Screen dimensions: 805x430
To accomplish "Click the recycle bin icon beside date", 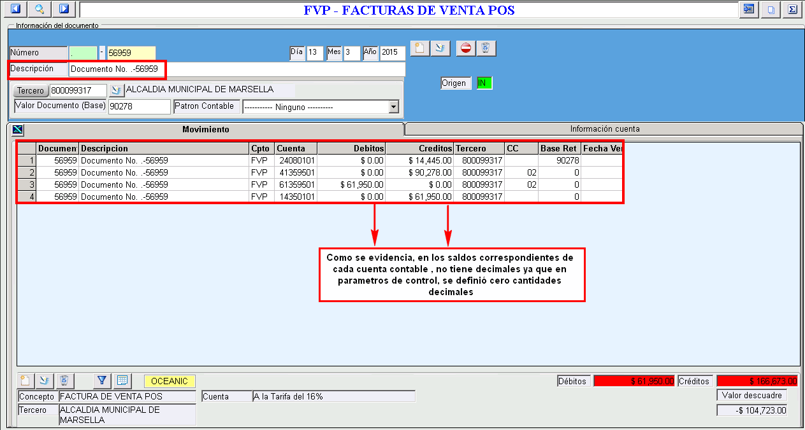I will [486, 48].
